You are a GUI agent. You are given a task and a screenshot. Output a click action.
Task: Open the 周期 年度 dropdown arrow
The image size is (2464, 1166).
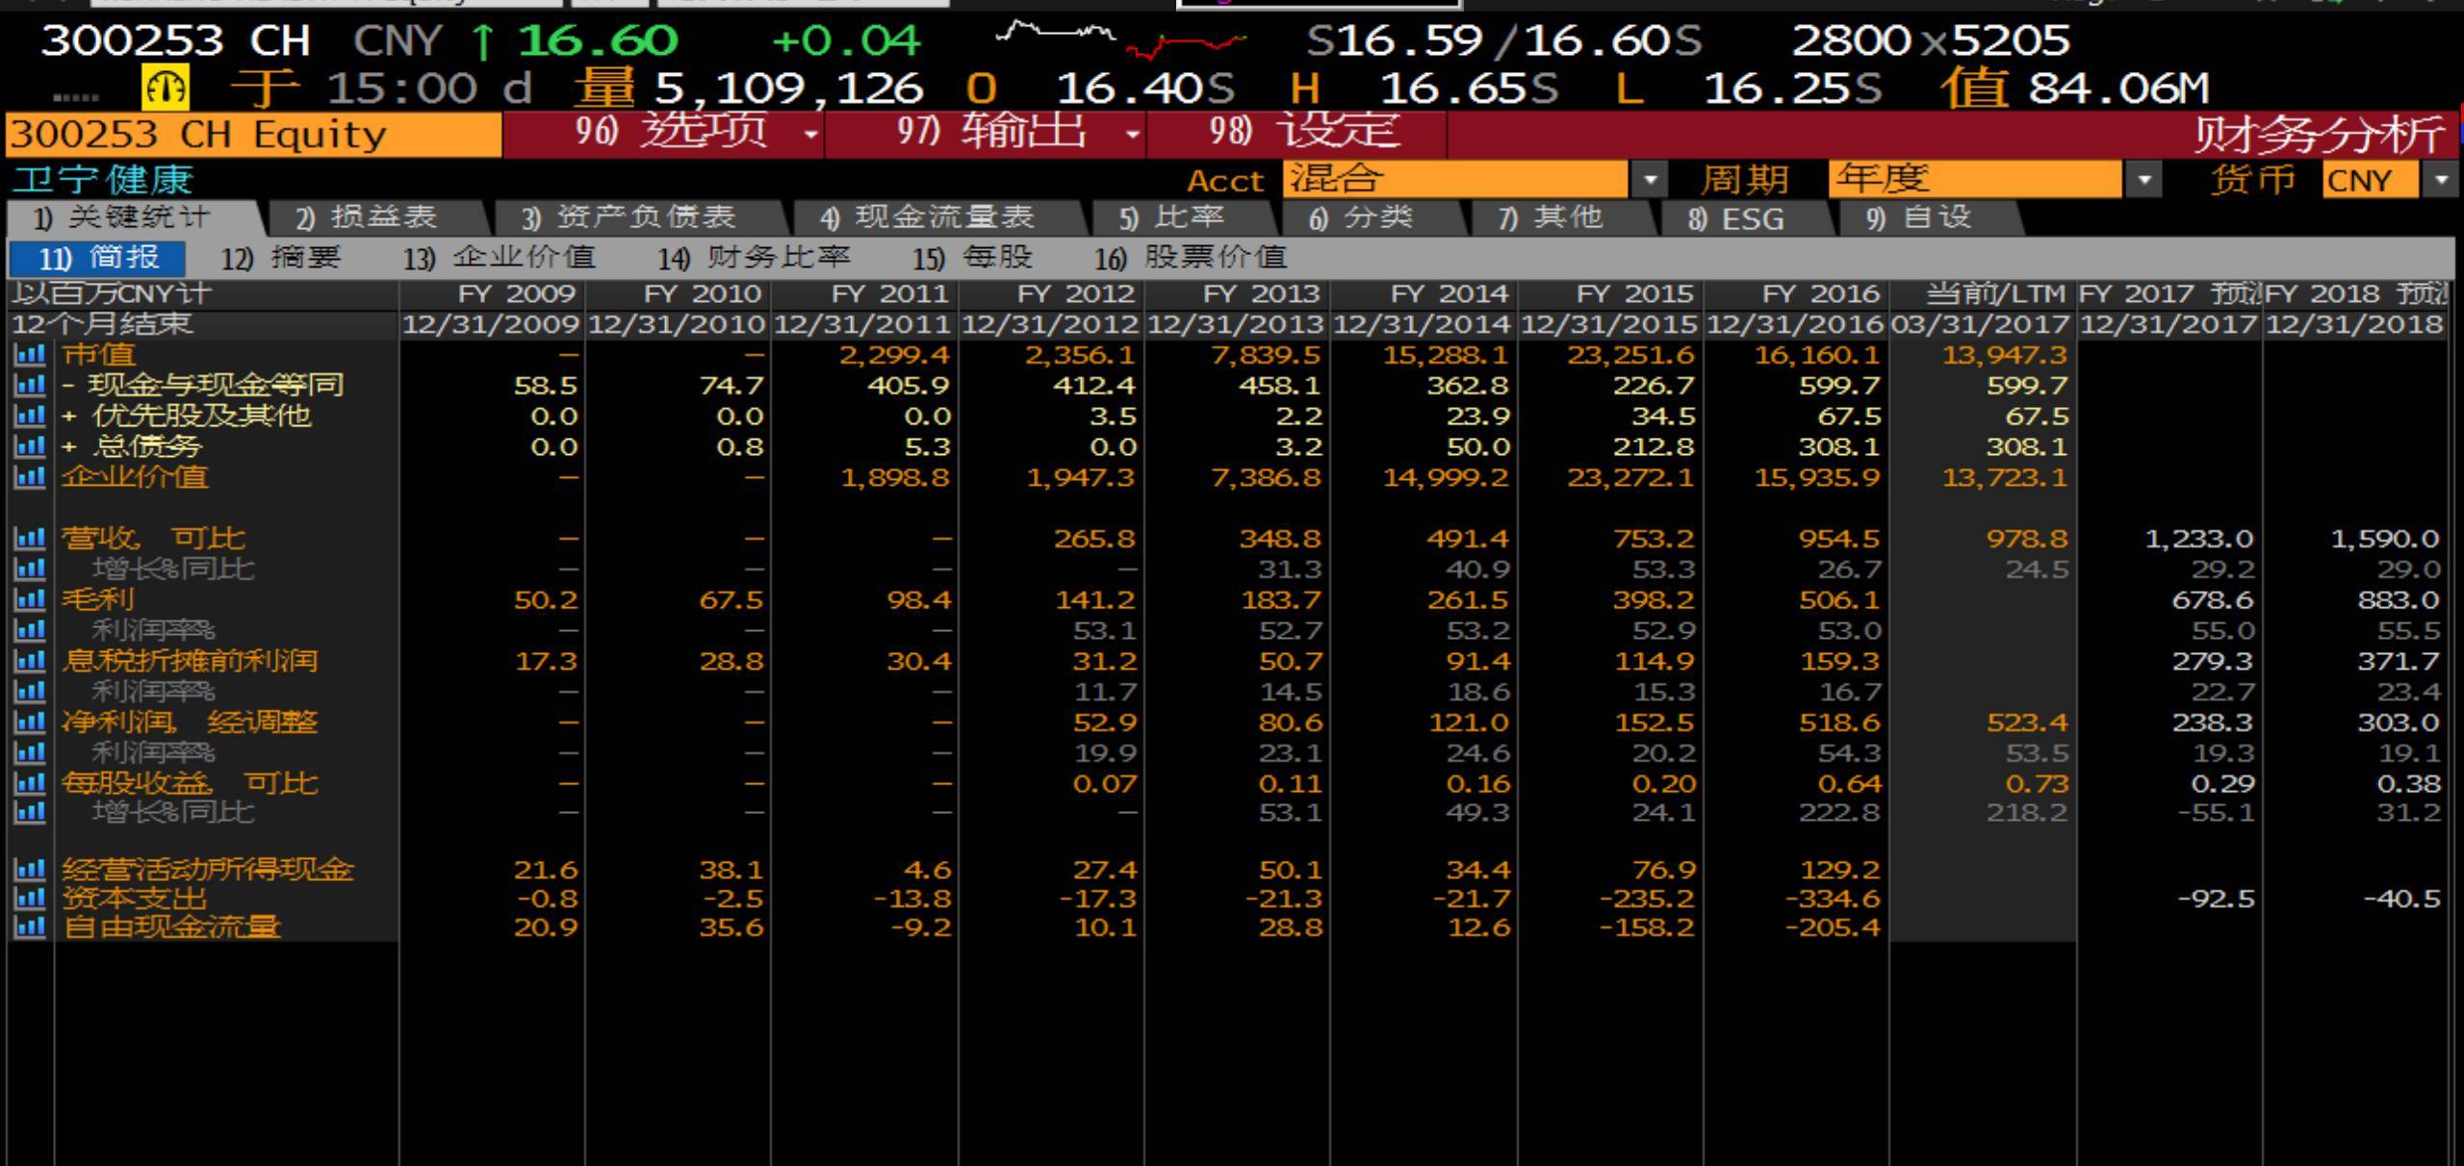click(x=2143, y=180)
